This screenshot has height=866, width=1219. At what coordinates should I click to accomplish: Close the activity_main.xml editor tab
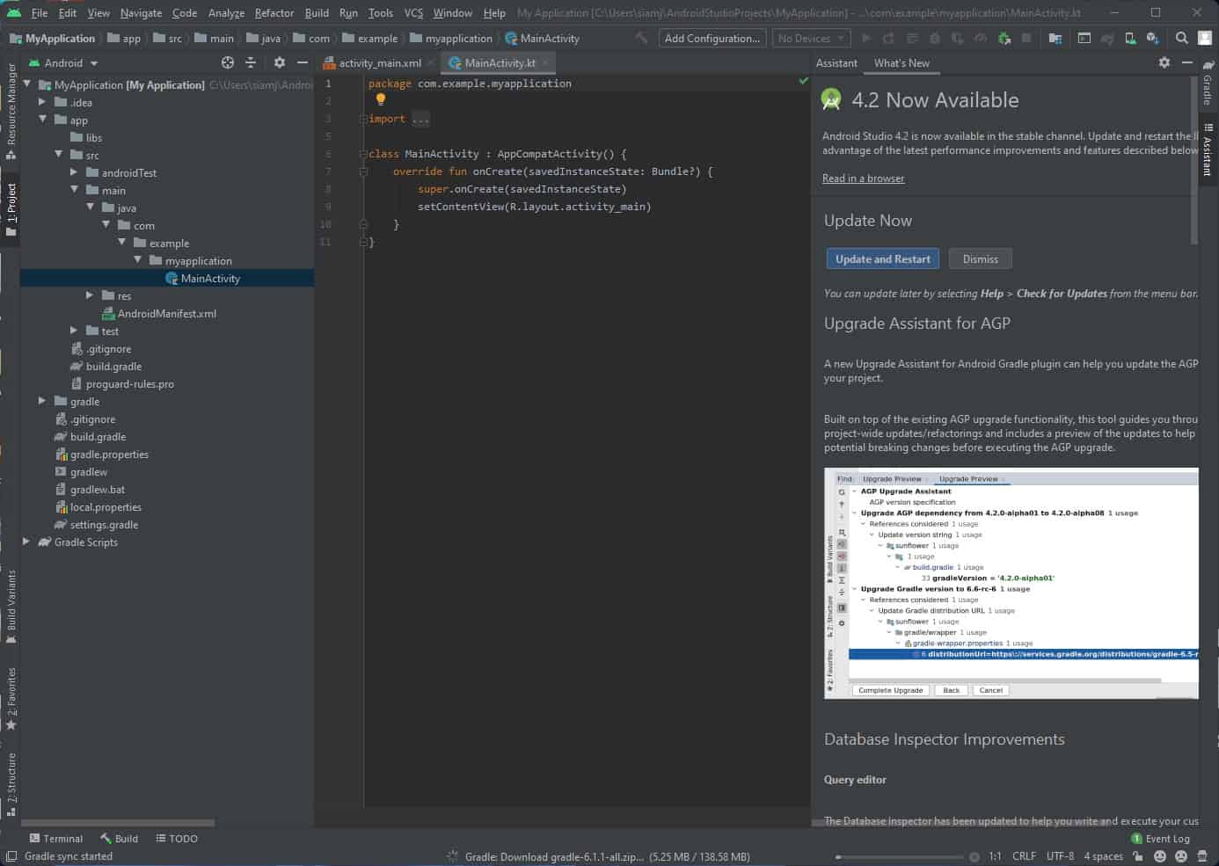click(431, 62)
